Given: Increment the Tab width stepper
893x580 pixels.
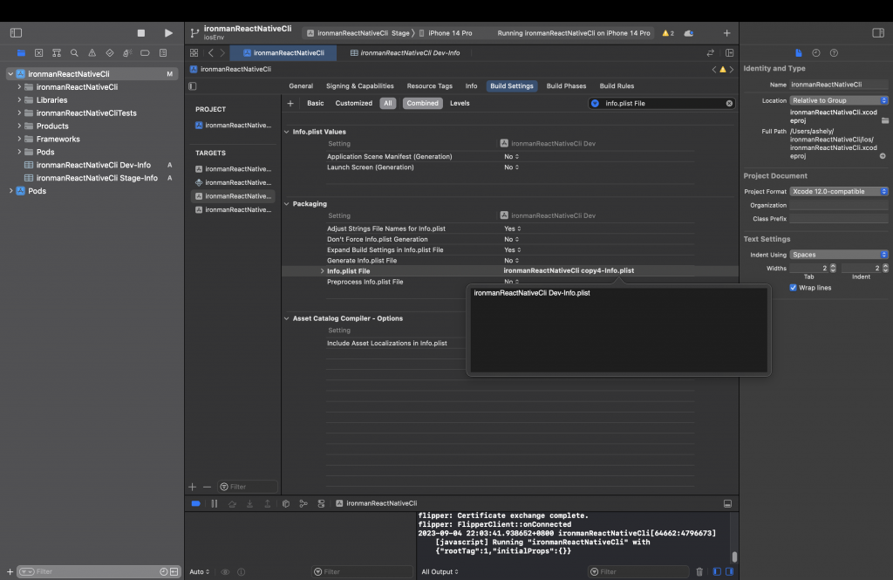Looking at the screenshot, I should 833,266.
